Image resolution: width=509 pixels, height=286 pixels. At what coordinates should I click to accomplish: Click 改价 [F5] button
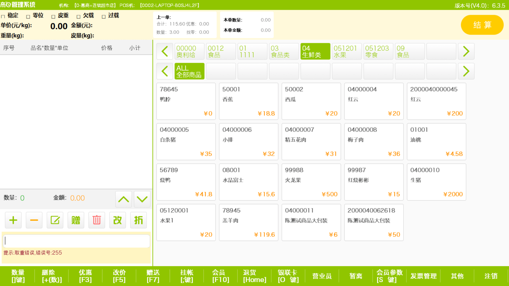coord(119,276)
